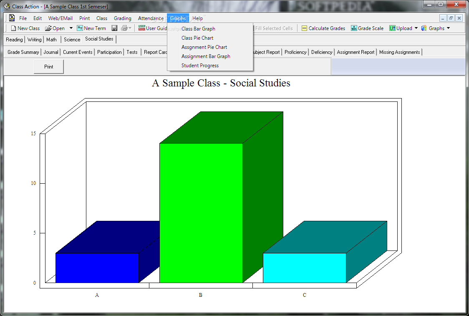
Task: Switch to the Reading subject tab
Action: pyautogui.click(x=14, y=40)
